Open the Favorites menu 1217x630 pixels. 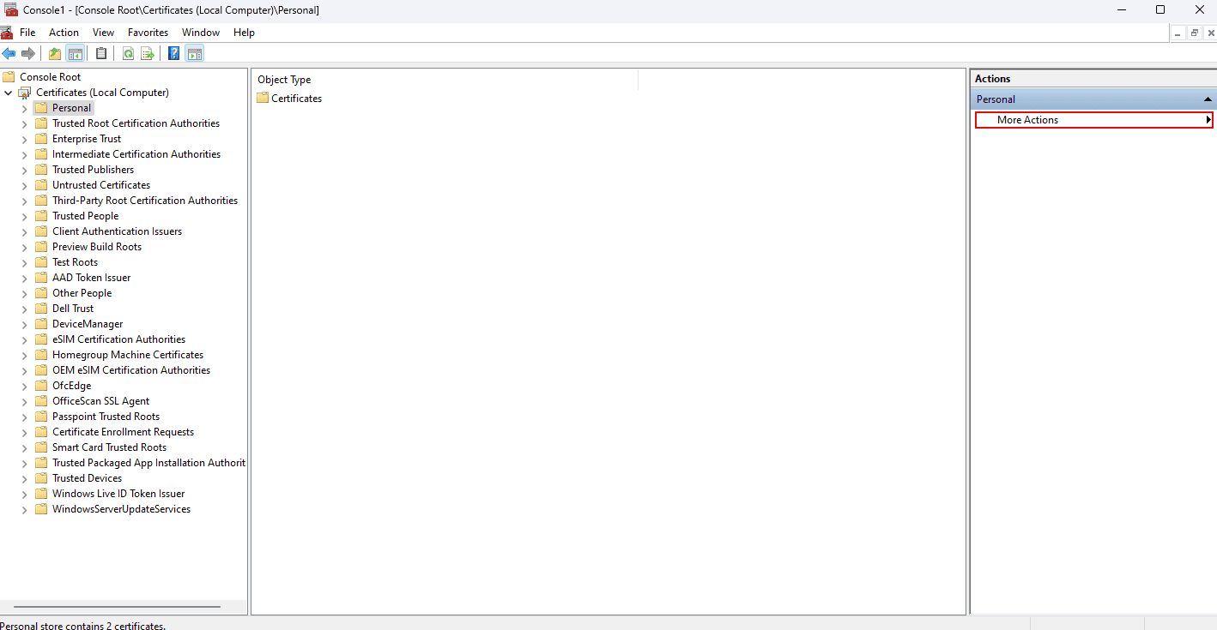point(148,33)
